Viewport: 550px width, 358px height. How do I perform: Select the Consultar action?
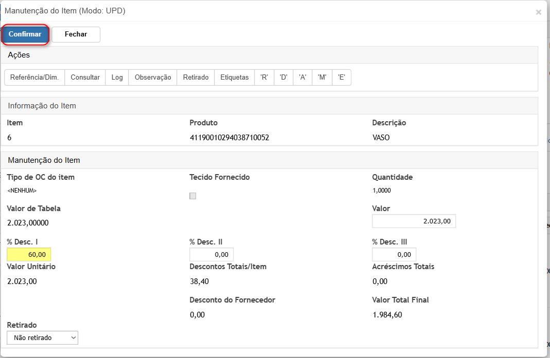85,78
